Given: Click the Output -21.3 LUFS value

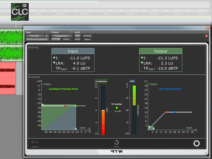Looking at the screenshot, I should pyautogui.click(x=167, y=58).
